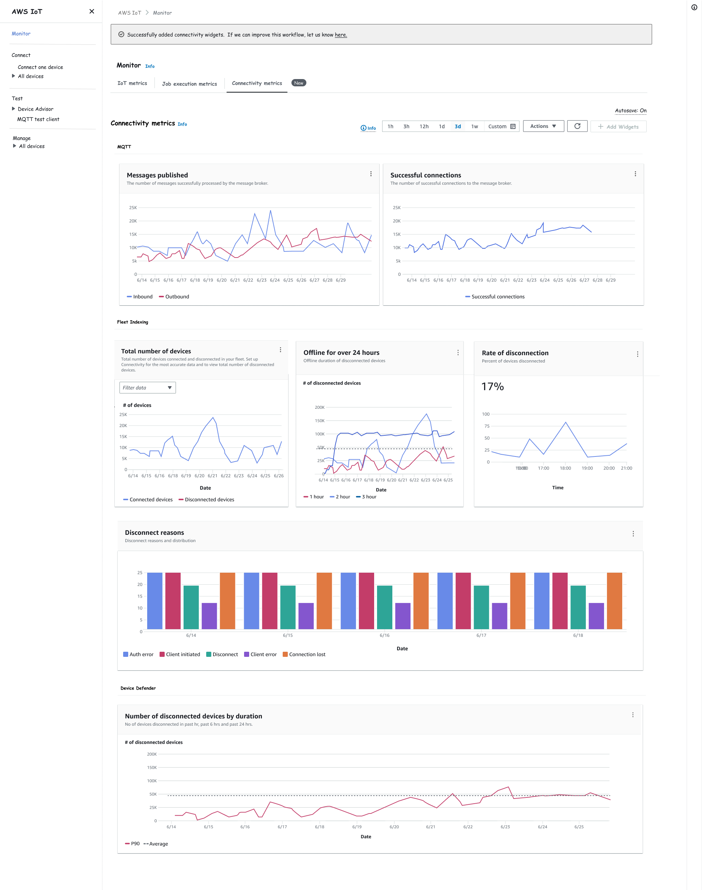Image resolution: width=702 pixels, height=890 pixels.
Task: Toggle the Autosave: On setting
Action: click(631, 111)
